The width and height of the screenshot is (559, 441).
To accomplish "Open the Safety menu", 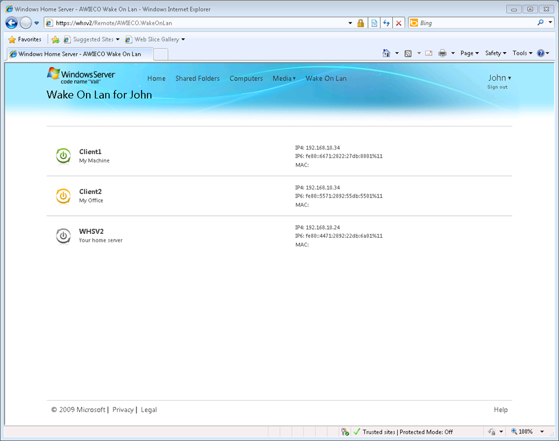I will pyautogui.click(x=495, y=53).
